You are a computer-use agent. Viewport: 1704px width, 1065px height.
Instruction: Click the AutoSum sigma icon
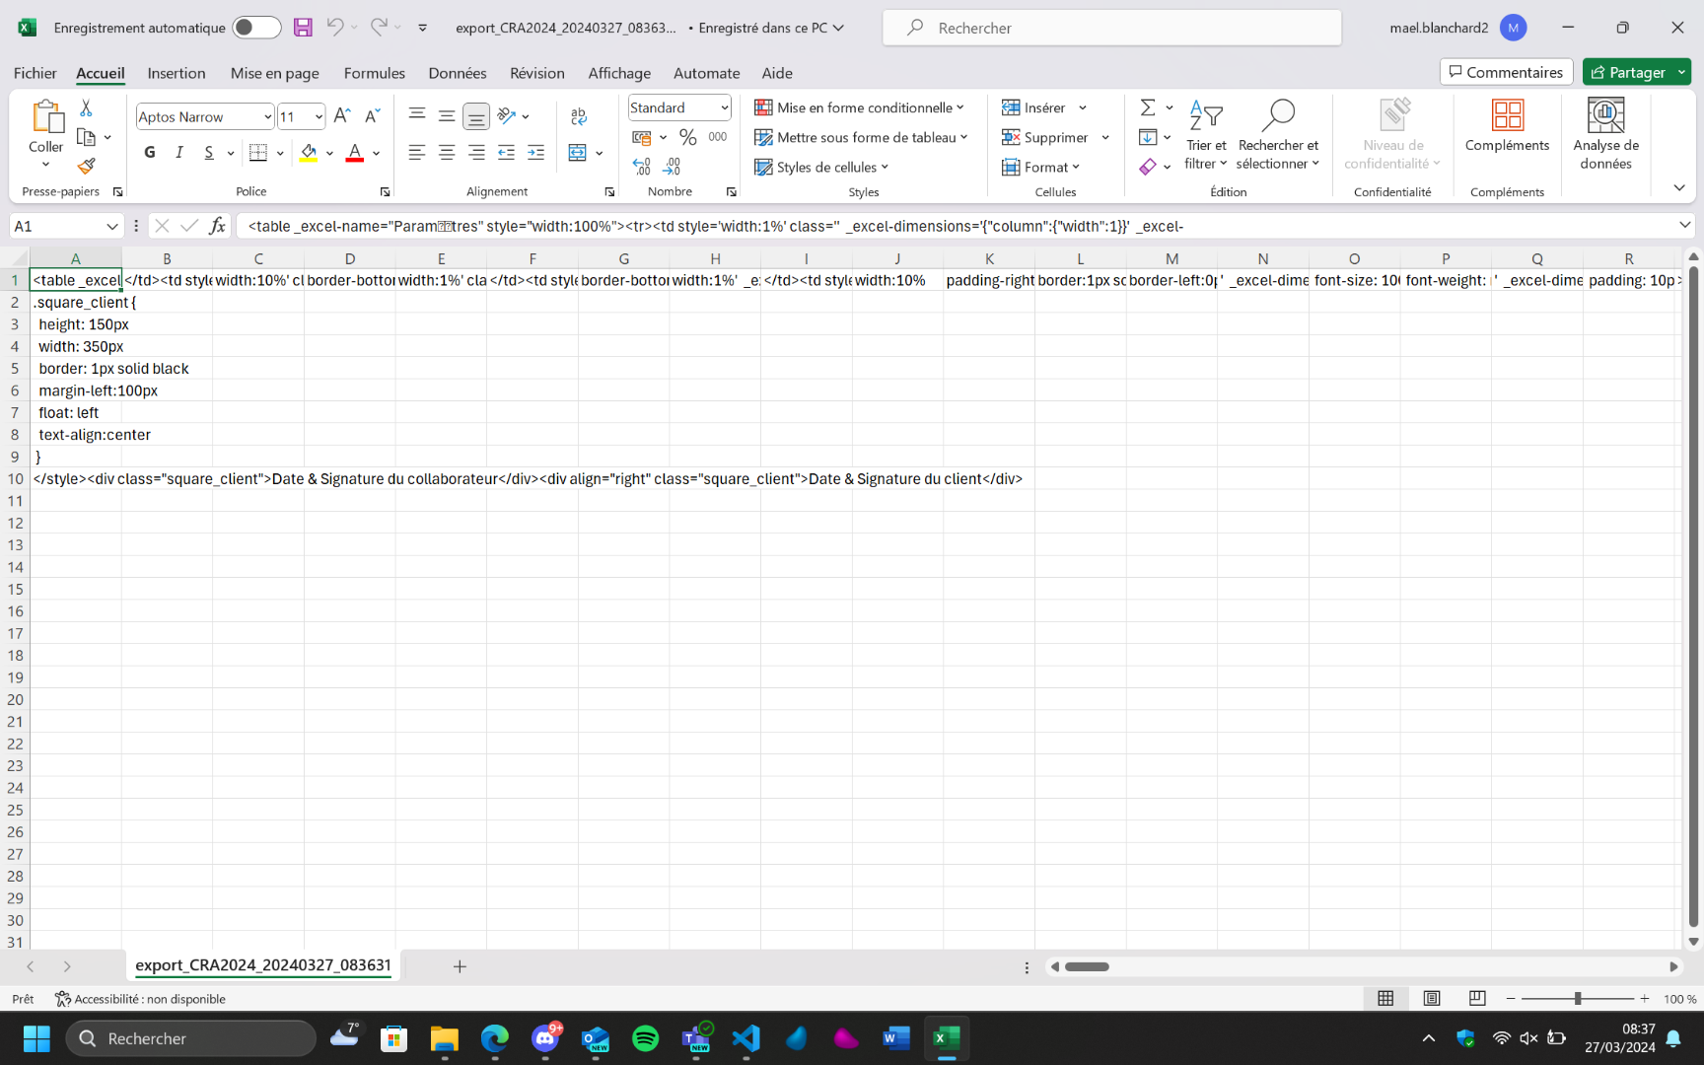click(1148, 107)
